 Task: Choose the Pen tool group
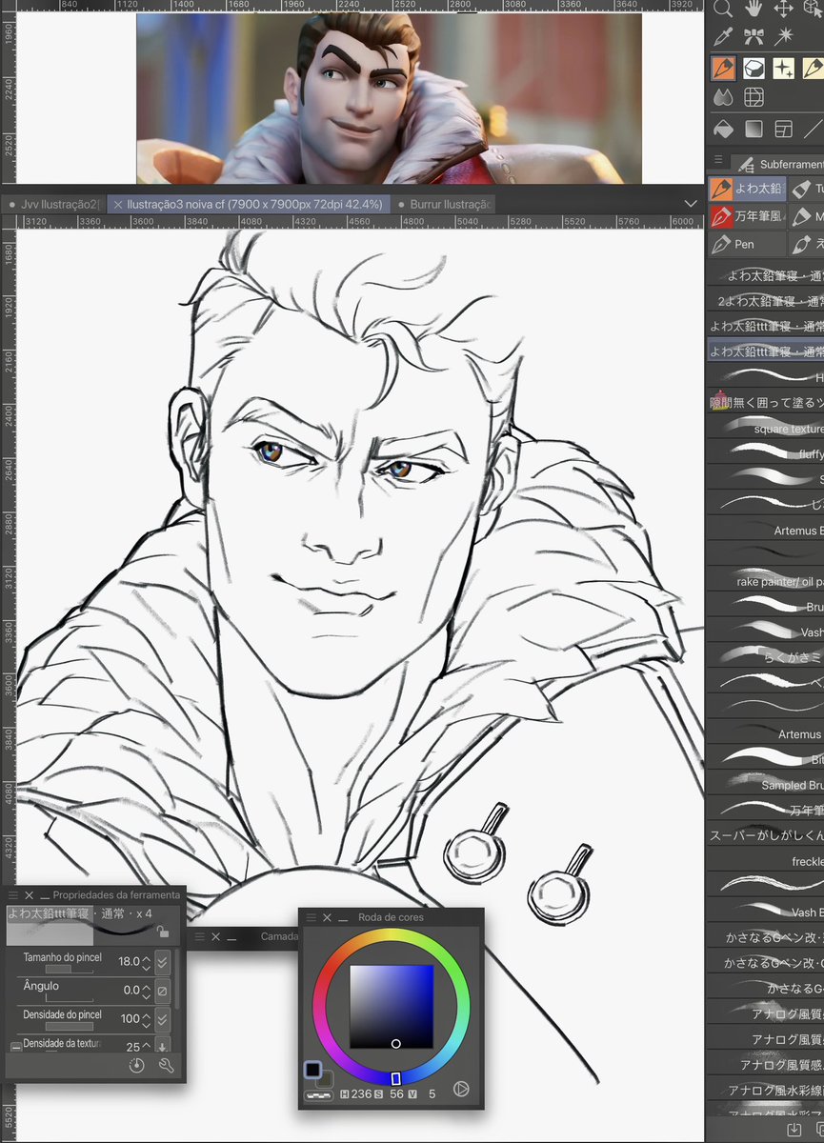click(x=747, y=244)
